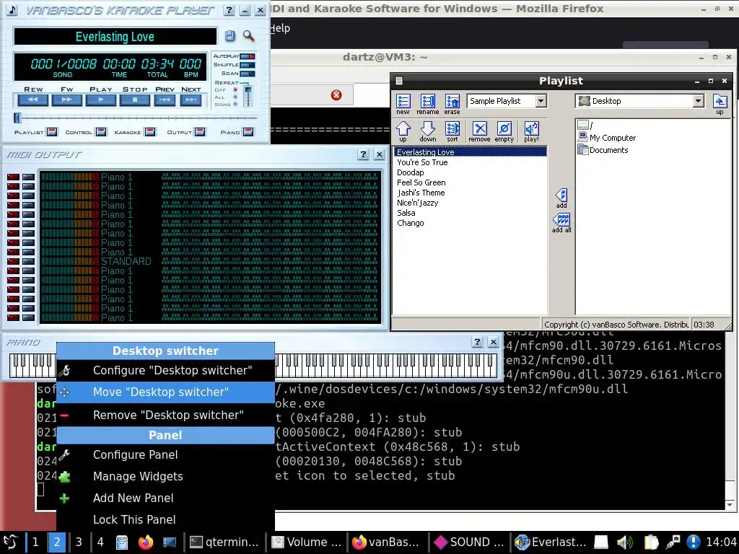Click the vertical volume slider in player
Image resolution: width=739 pixels, height=554 pixels.
tap(248, 96)
